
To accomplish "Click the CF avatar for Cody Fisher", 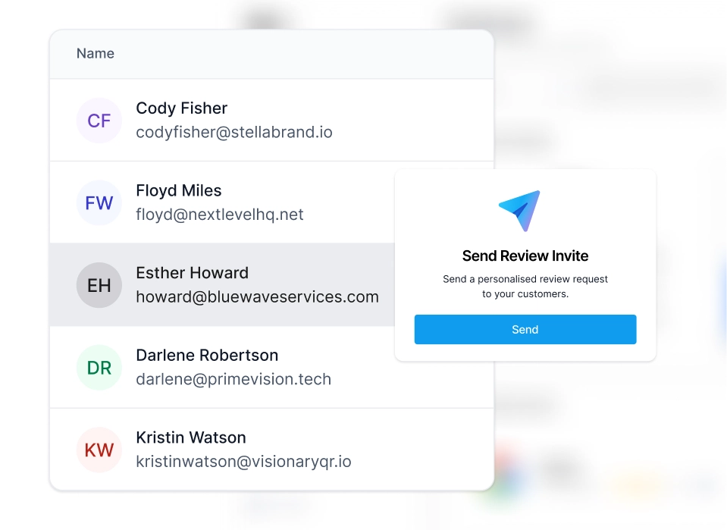I will pyautogui.click(x=99, y=121).
